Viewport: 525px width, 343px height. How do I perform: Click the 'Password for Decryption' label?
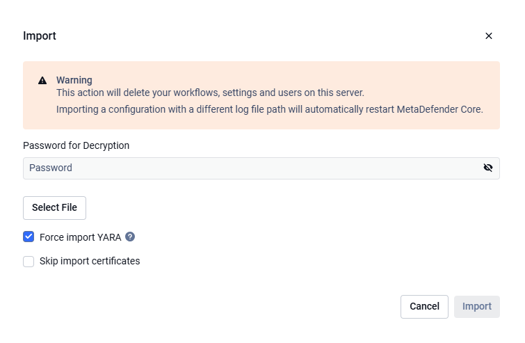[x=76, y=145]
